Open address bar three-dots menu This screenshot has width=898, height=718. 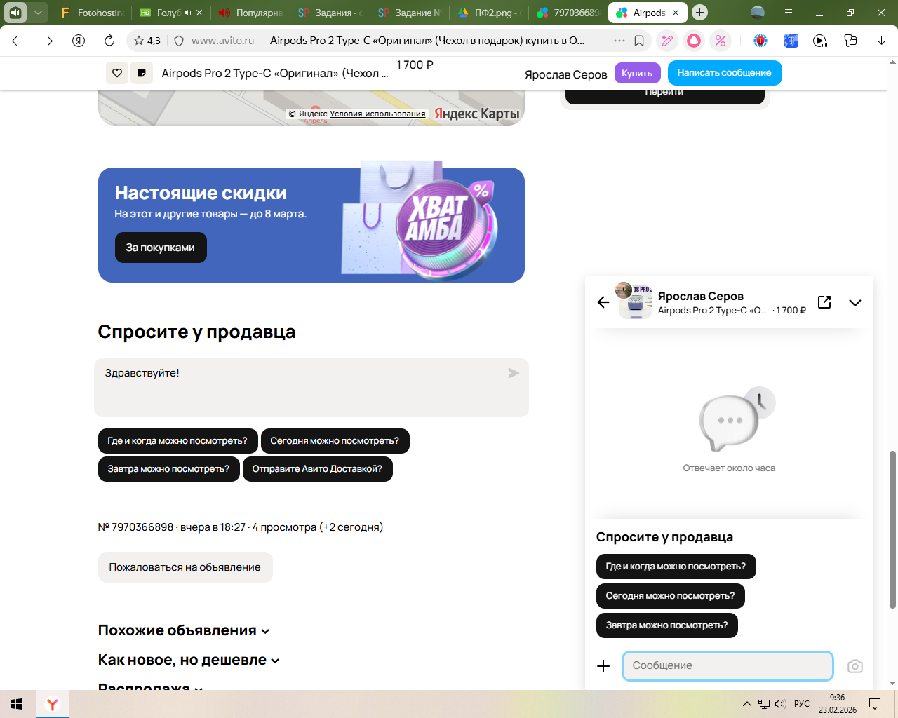tap(619, 41)
